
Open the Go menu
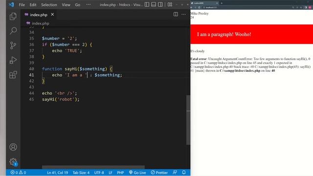[78, 4]
